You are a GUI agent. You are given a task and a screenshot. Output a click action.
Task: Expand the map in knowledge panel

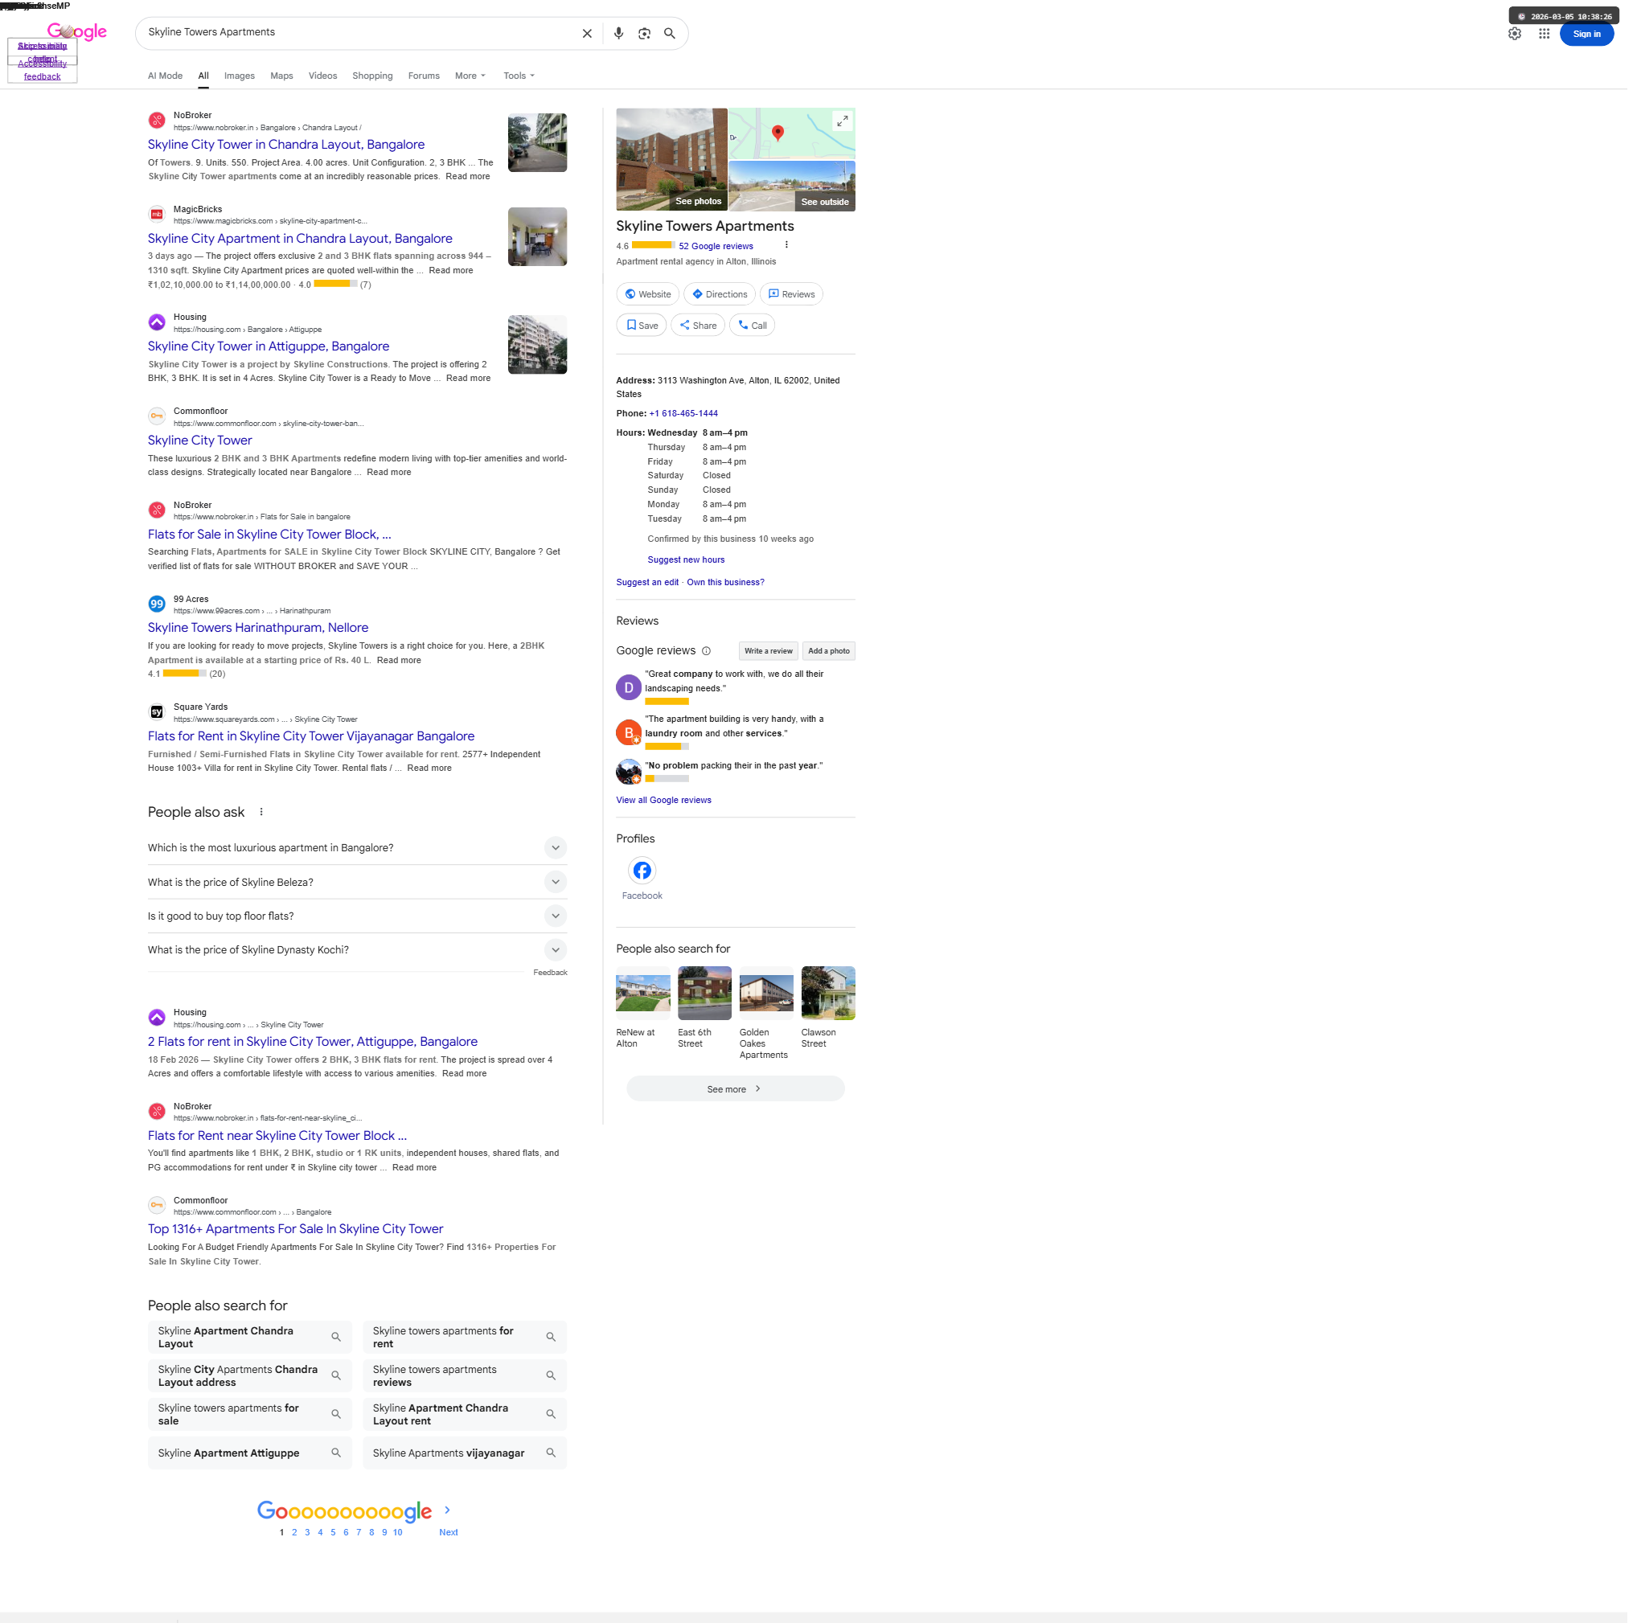point(847,121)
